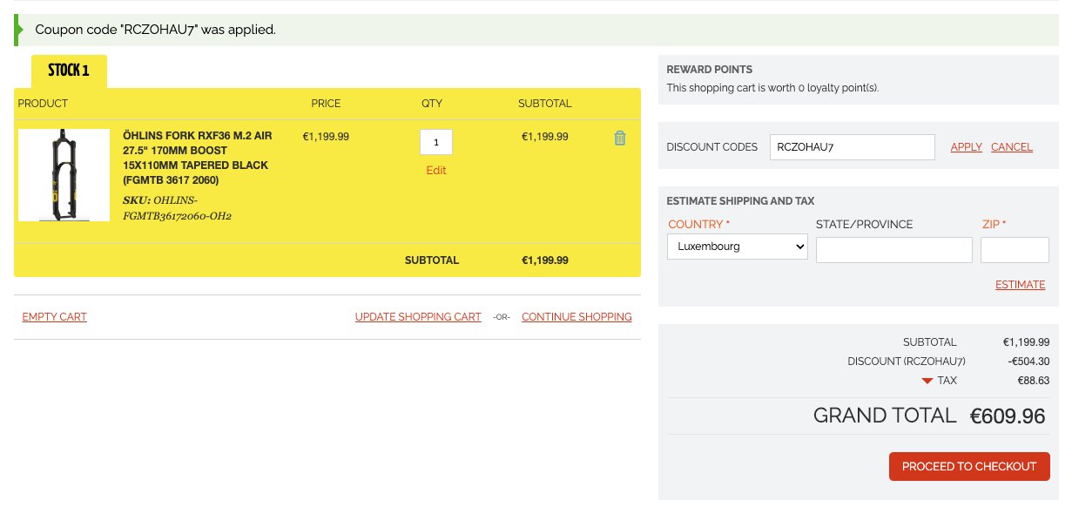Click Update Shopping Cart

pos(418,317)
